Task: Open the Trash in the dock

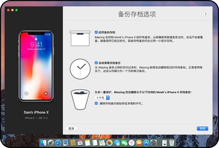Action: 172,143
